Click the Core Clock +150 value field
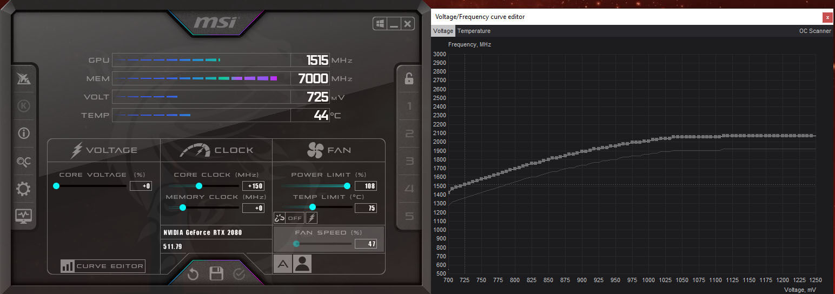The image size is (835, 294). (x=253, y=186)
